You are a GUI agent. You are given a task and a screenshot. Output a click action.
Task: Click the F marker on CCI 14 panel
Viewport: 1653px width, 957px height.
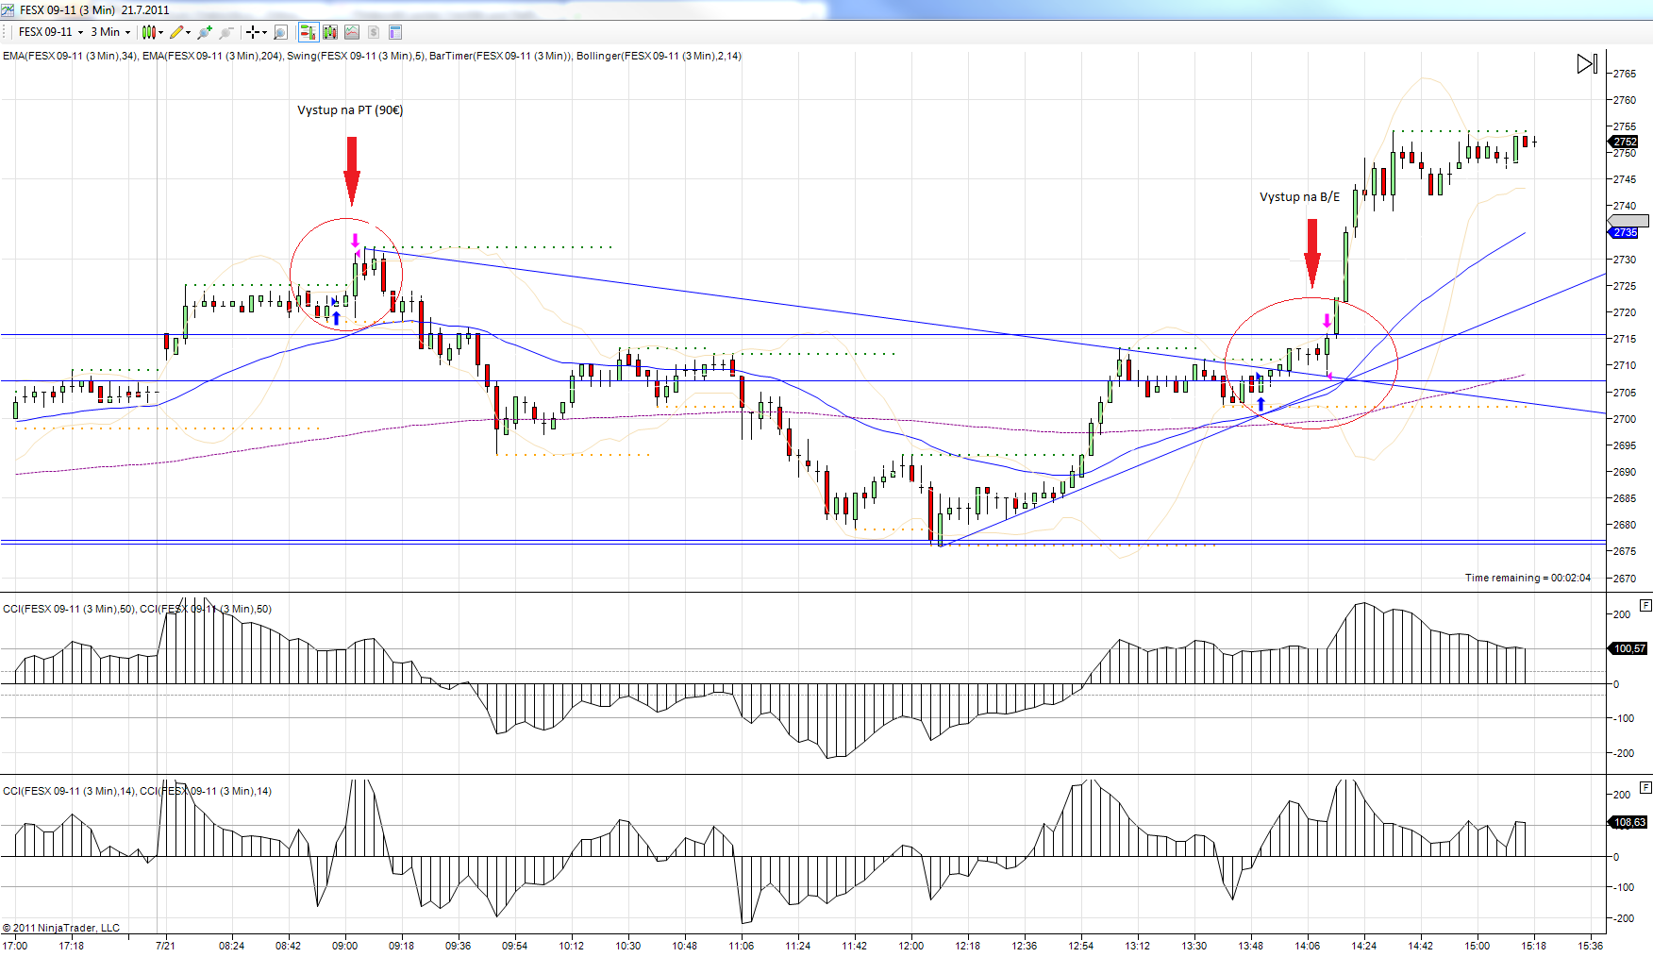pyautogui.click(x=1646, y=786)
